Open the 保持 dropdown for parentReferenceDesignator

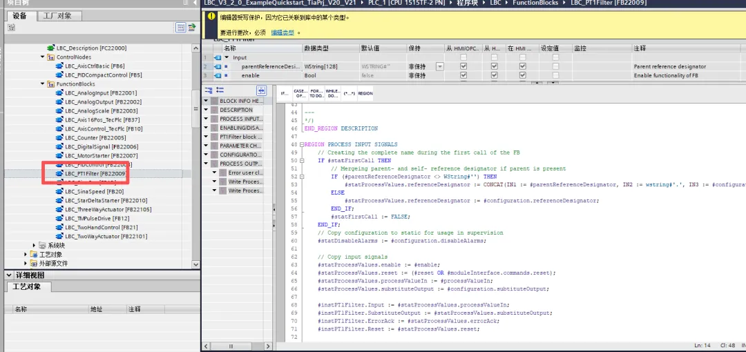pos(440,66)
